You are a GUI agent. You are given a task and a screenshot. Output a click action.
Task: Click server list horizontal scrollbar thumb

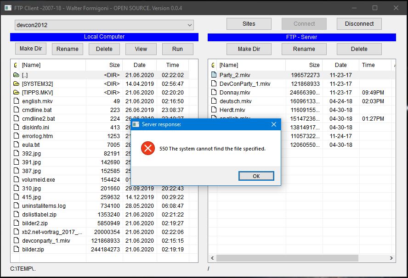point(287,258)
